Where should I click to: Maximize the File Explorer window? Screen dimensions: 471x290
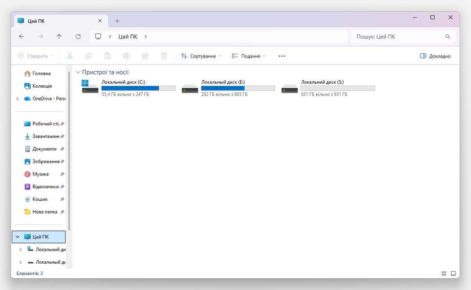pyautogui.click(x=432, y=17)
